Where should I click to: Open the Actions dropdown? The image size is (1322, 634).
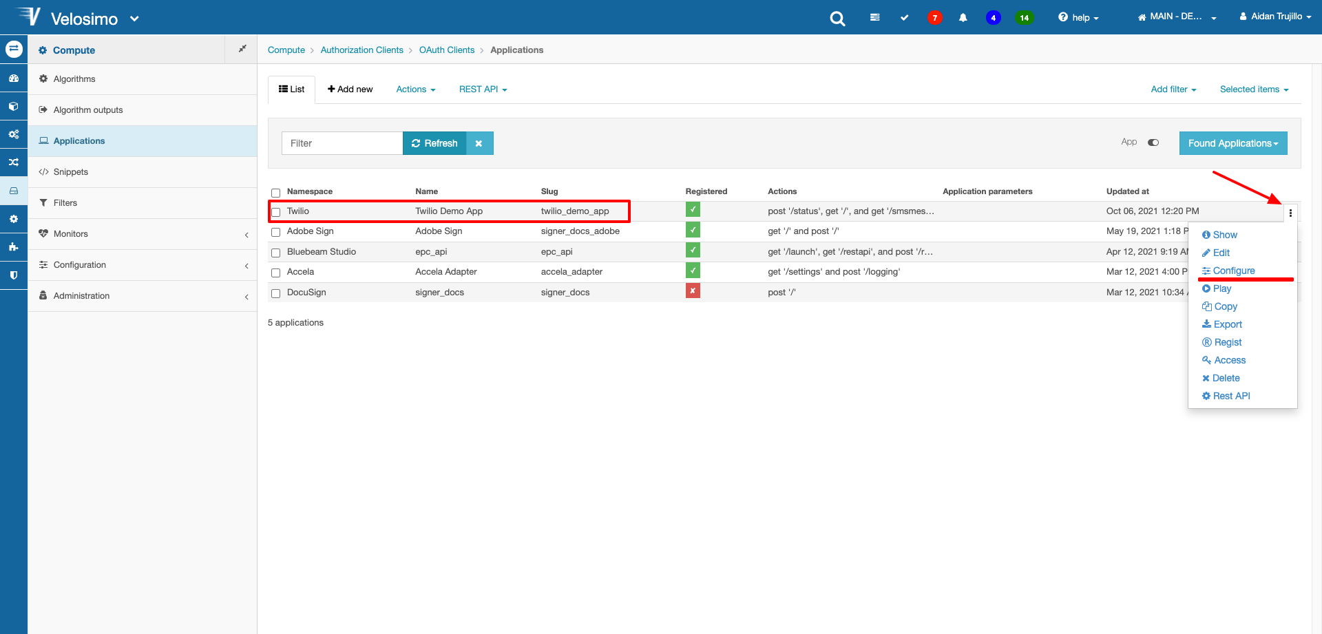(x=416, y=89)
